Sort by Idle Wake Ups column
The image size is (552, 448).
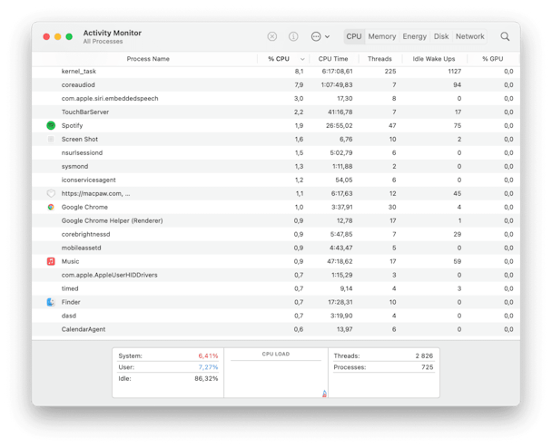click(x=434, y=59)
